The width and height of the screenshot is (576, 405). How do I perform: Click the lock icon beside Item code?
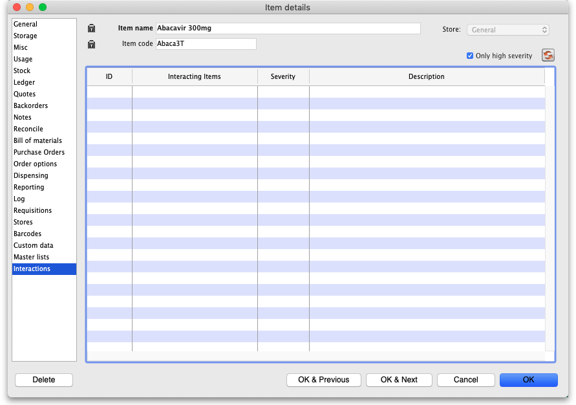(x=92, y=44)
